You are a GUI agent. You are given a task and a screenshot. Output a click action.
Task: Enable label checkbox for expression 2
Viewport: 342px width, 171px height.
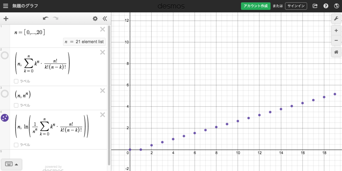point(16,81)
